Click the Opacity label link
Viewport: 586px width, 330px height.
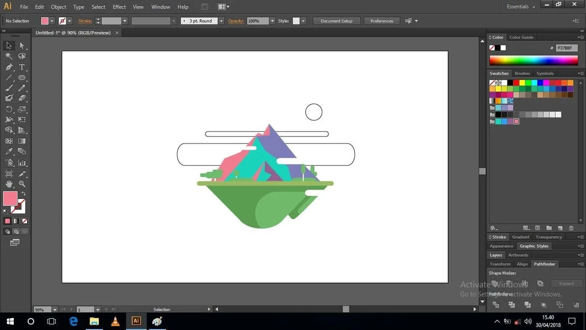pyautogui.click(x=236, y=21)
